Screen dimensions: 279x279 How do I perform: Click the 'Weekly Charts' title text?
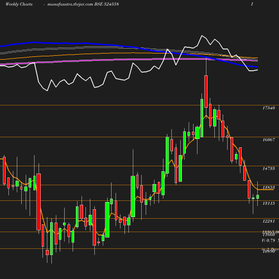pos(19,4)
